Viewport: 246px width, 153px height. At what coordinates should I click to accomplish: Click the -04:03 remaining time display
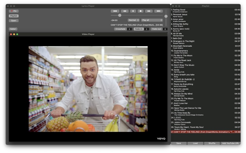pyautogui.click(x=114, y=20)
